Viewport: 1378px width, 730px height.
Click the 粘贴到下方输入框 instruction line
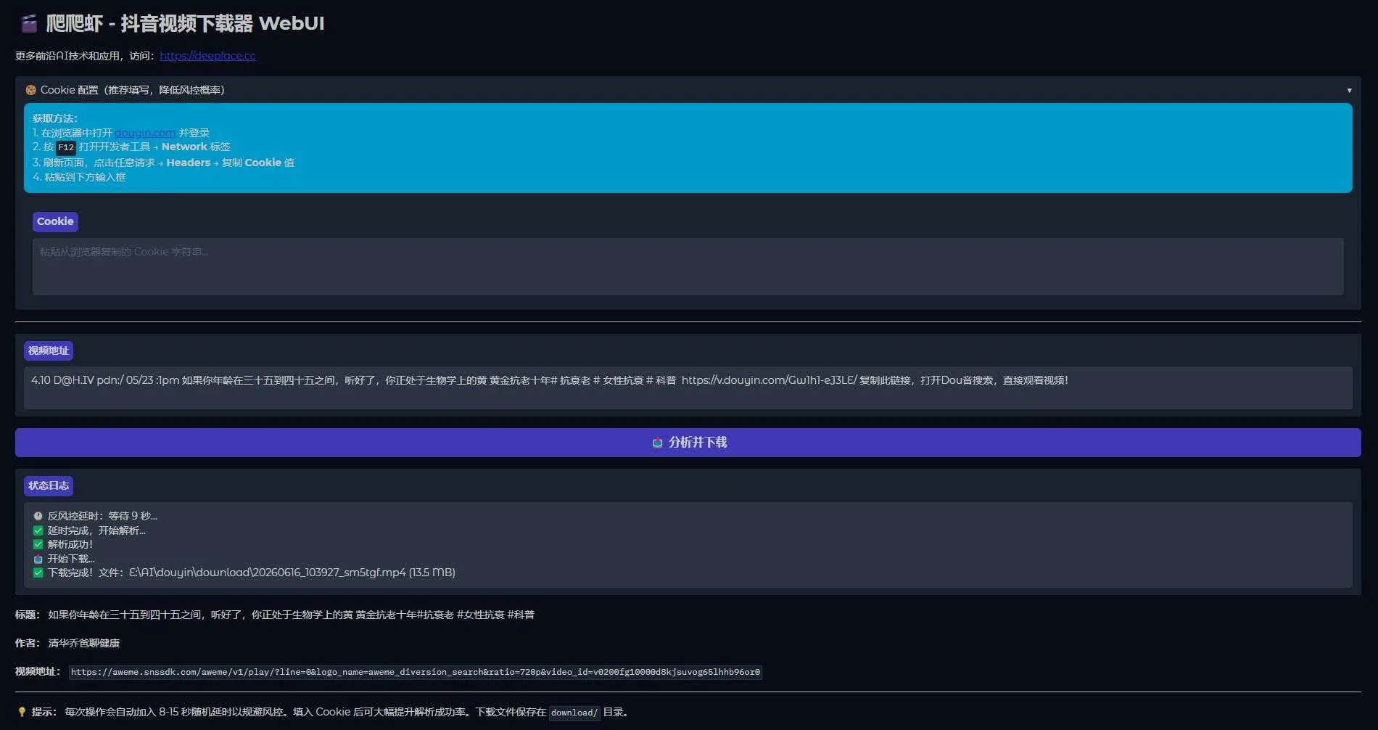(x=79, y=177)
